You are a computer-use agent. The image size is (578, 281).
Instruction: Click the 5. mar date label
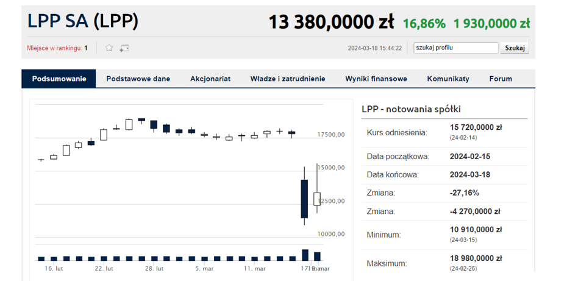coord(205,268)
